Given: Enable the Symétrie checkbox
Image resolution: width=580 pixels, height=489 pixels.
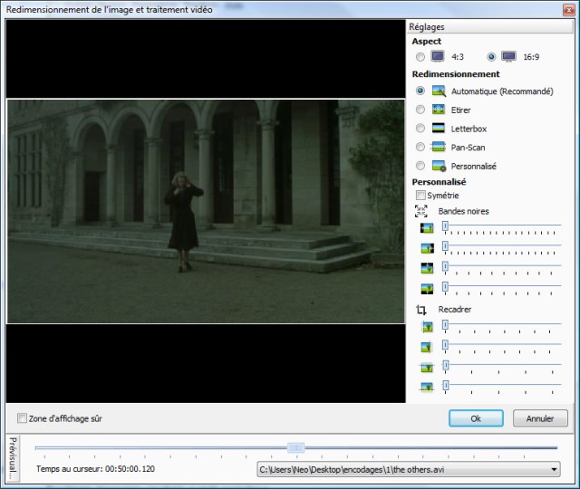Looking at the screenshot, I should click(420, 195).
